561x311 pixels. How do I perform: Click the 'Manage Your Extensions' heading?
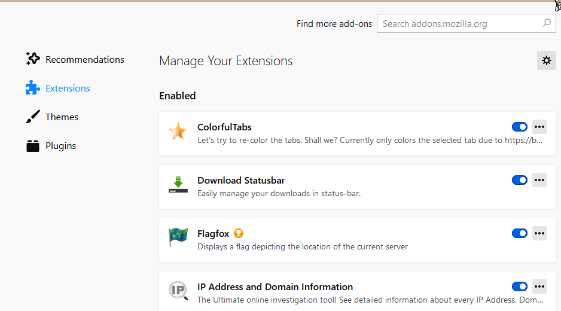point(225,61)
